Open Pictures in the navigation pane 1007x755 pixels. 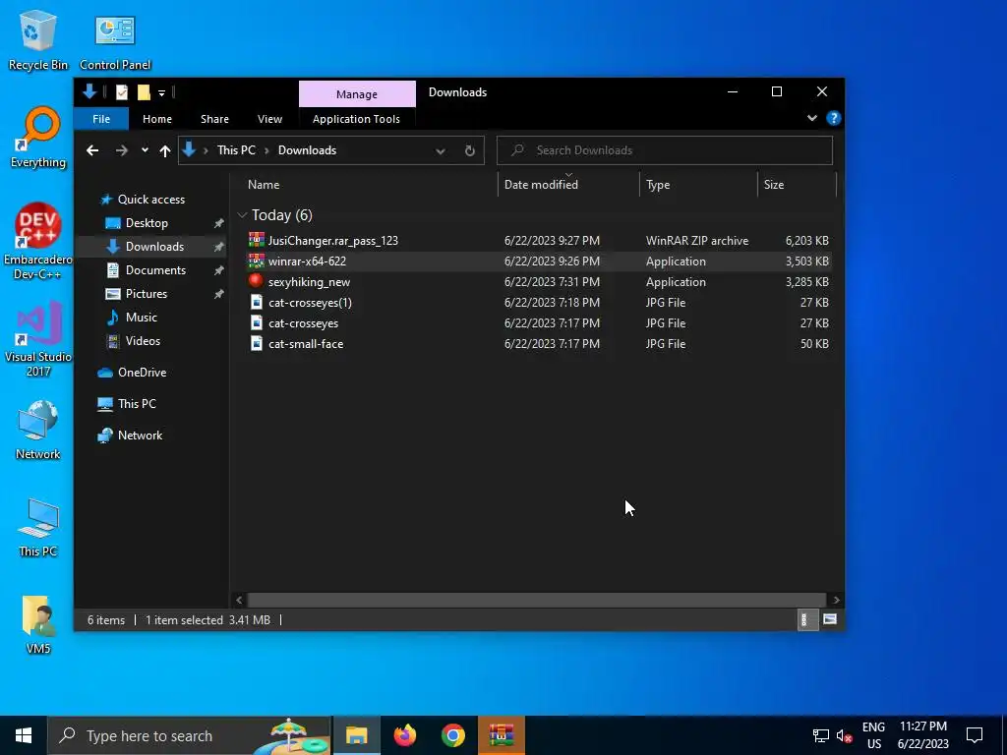pyautogui.click(x=146, y=294)
